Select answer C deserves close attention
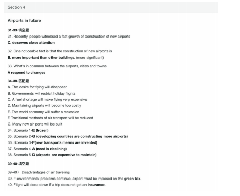 click(x=31, y=43)
